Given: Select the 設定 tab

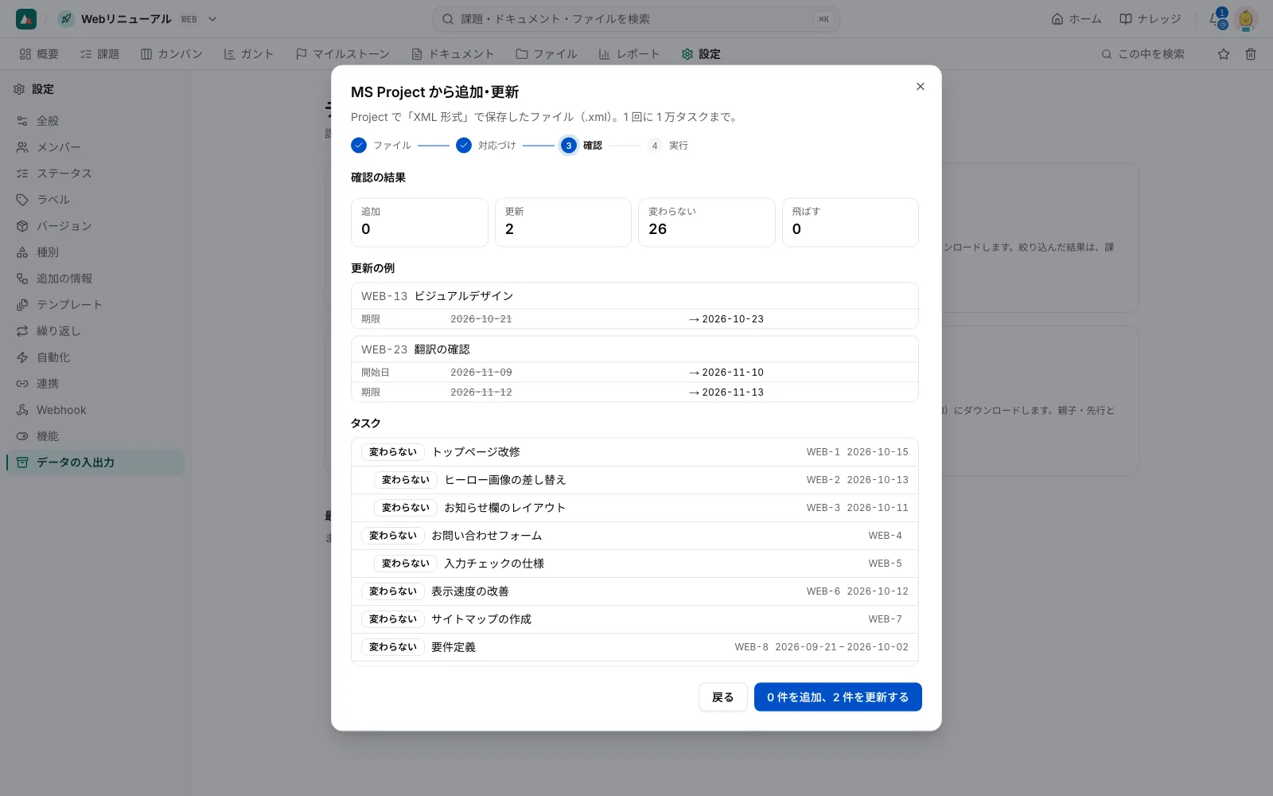Looking at the screenshot, I should (x=701, y=54).
